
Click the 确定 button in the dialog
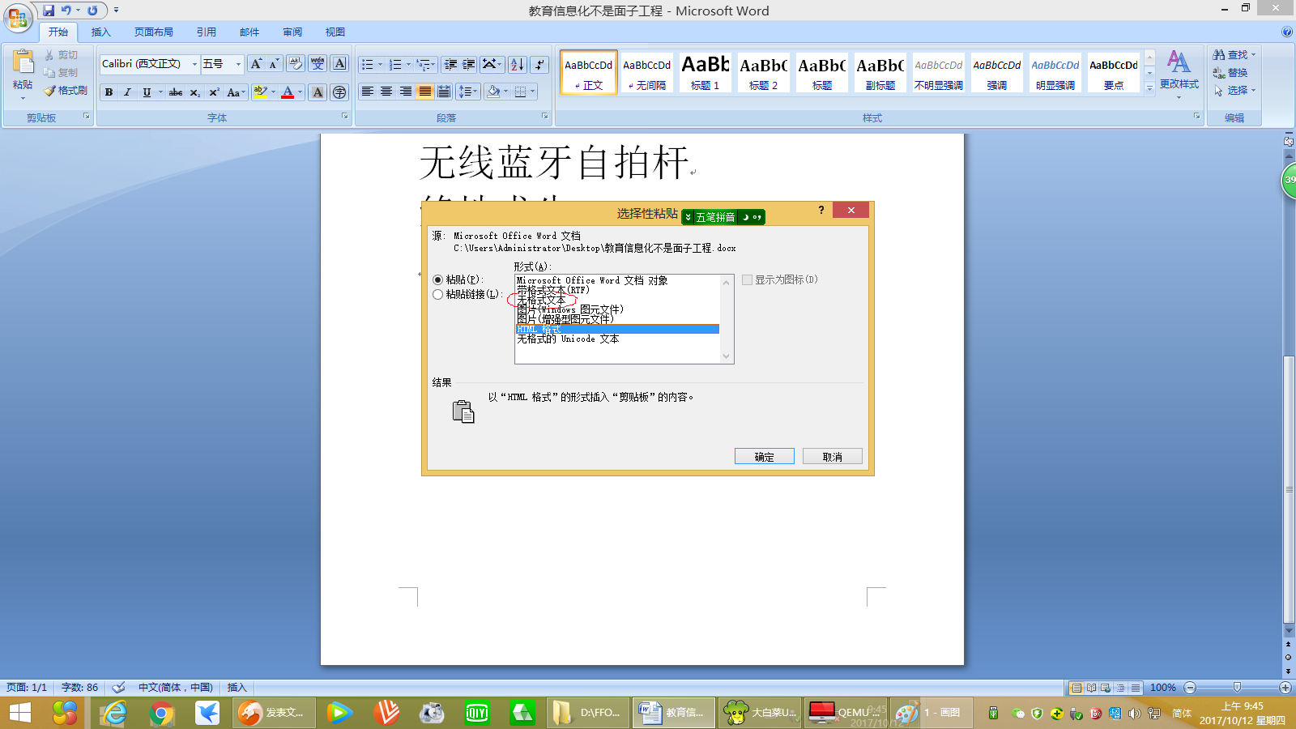764,455
